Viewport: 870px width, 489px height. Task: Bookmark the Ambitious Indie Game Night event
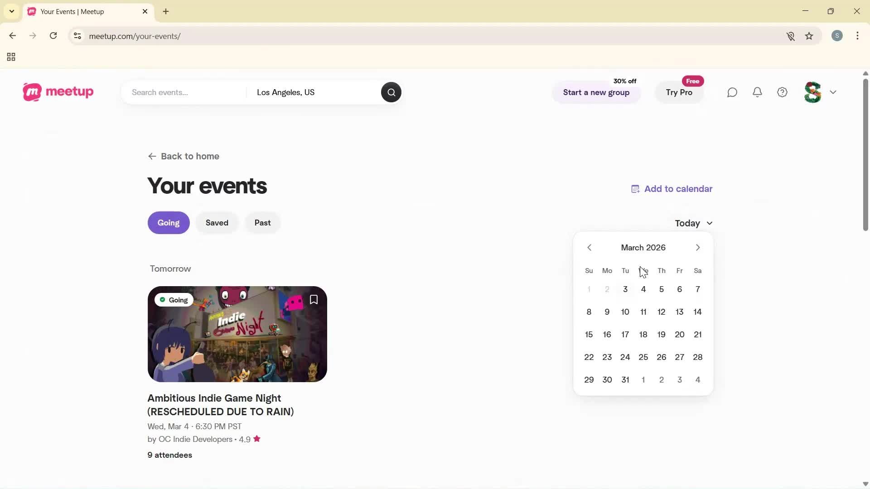pos(314,299)
